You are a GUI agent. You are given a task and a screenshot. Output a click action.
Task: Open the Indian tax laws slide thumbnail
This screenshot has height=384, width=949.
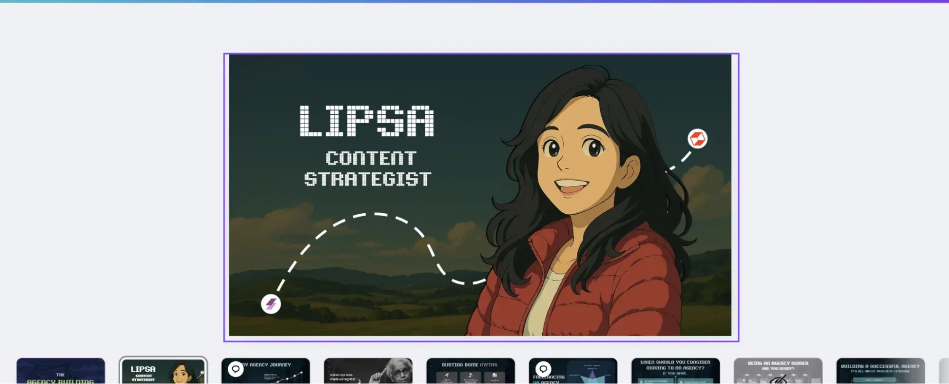[368, 371]
